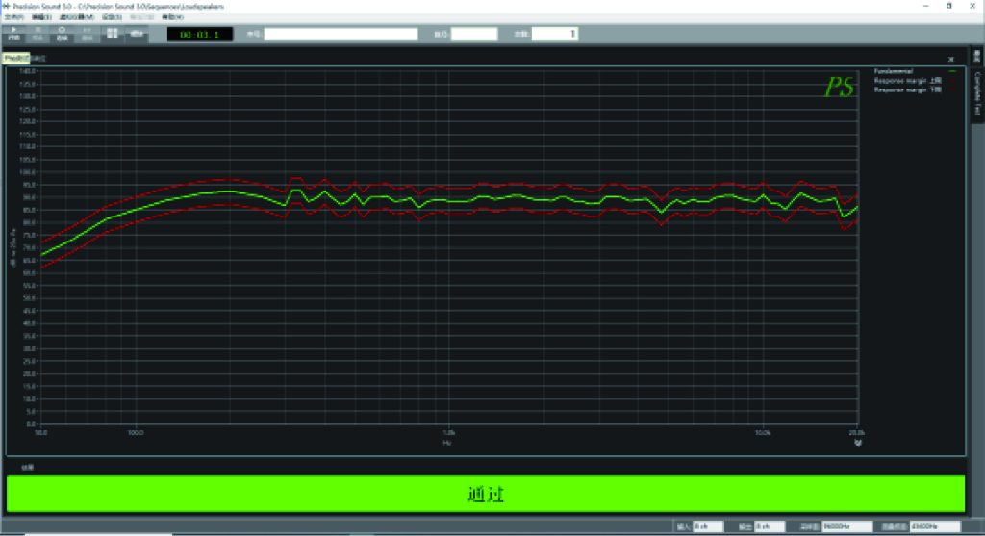Click the toolbar icon right of grid icon

point(137,34)
